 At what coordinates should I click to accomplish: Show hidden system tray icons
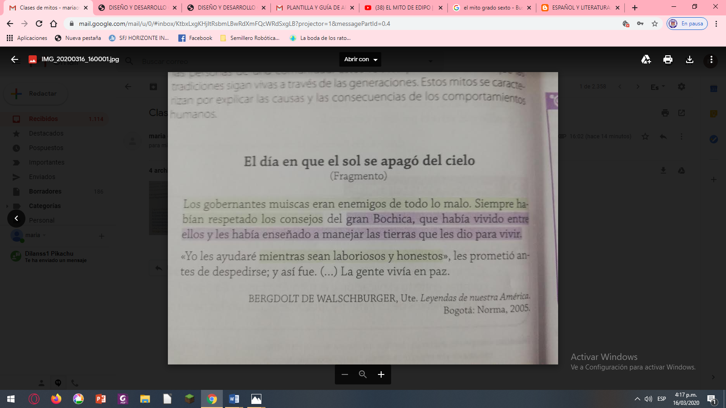tap(638, 399)
